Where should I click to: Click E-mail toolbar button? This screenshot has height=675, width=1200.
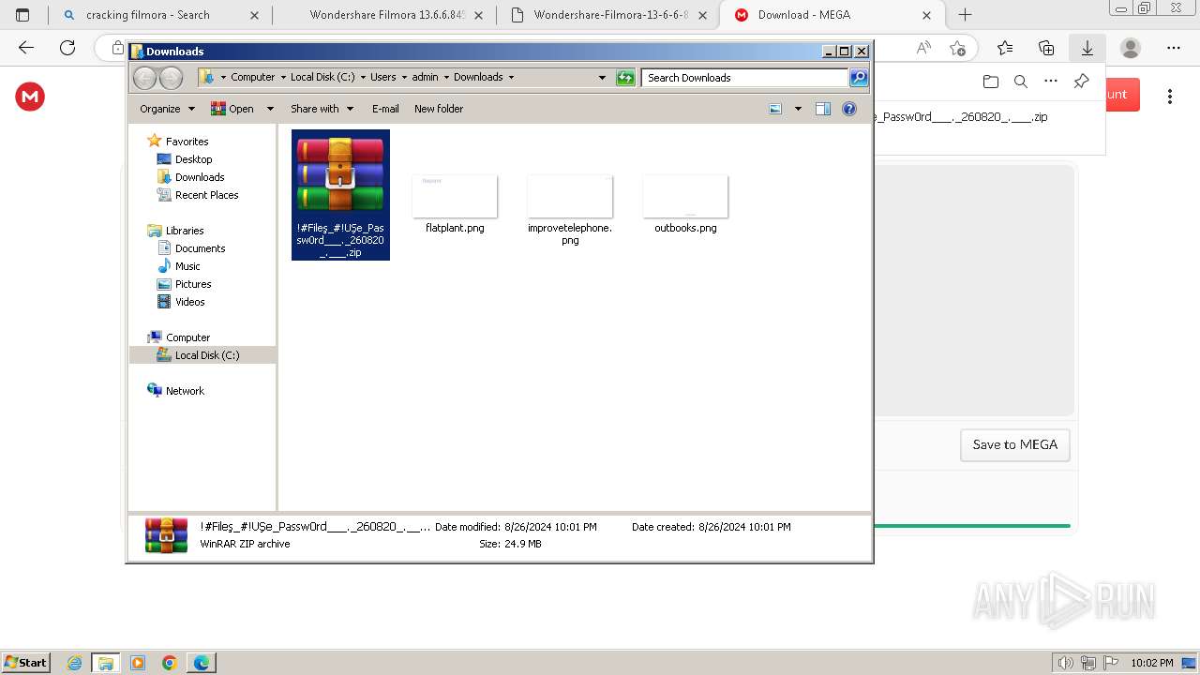385,109
